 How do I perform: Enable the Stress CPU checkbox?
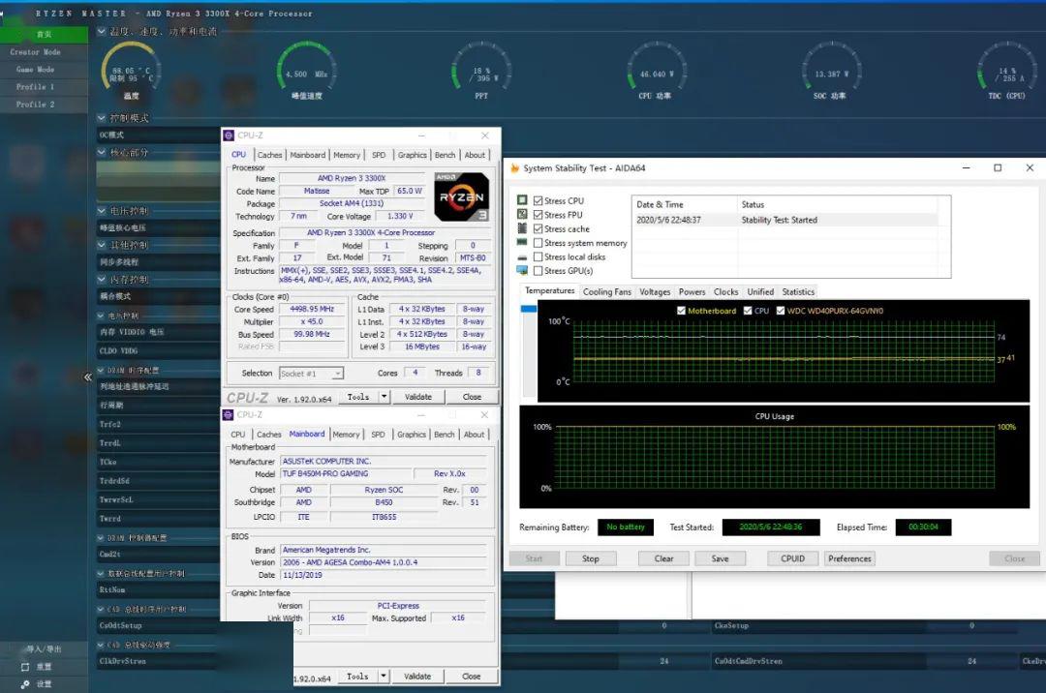[538, 200]
